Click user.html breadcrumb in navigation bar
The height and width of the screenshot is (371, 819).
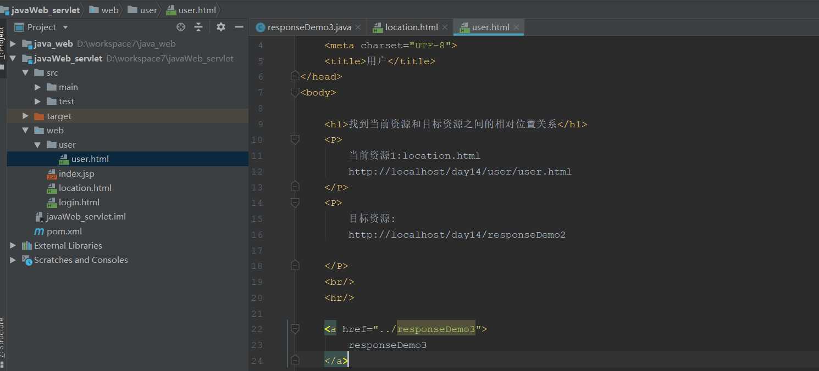197,10
